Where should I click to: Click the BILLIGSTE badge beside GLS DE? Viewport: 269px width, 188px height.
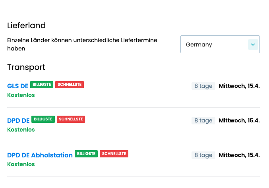point(42,85)
